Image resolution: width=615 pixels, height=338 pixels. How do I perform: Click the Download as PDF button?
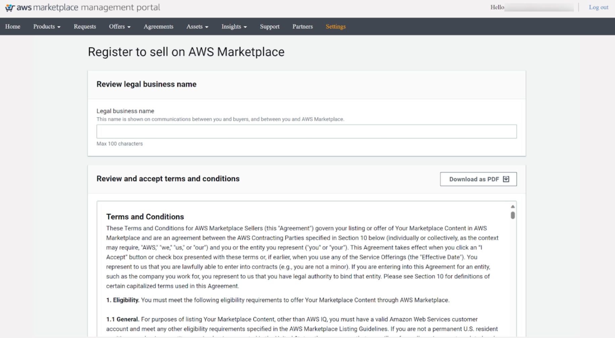pos(478,179)
